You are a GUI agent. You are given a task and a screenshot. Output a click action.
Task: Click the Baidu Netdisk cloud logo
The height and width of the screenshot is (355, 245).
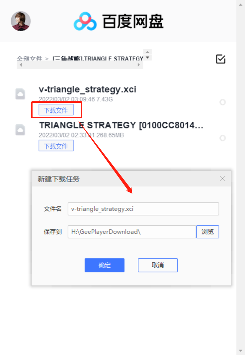point(85,21)
